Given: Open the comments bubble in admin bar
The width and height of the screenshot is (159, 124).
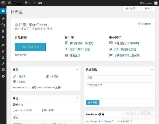Looking at the screenshot, I should click(26, 3).
